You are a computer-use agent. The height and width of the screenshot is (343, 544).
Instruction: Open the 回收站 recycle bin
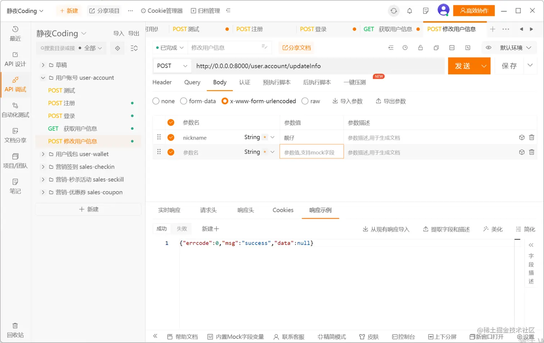pos(15,330)
